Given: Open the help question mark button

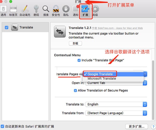Looking at the screenshot, I should coord(153,127).
